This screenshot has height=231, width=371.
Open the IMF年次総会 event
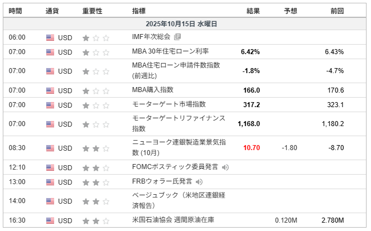click(x=152, y=37)
